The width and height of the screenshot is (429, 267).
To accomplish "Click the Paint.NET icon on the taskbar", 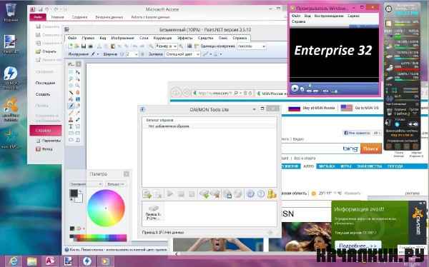I will [68, 261].
